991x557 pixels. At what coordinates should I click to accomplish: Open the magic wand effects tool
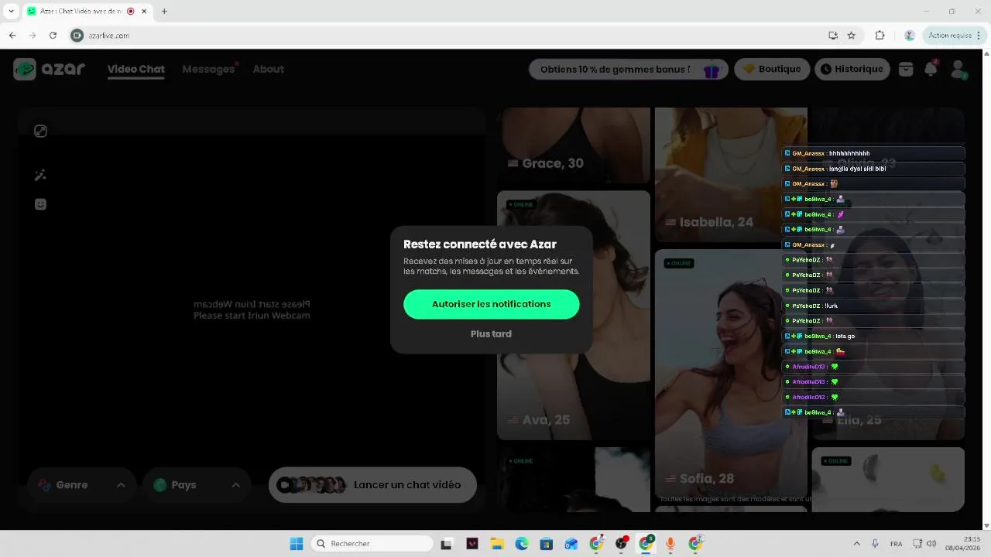pyautogui.click(x=41, y=176)
